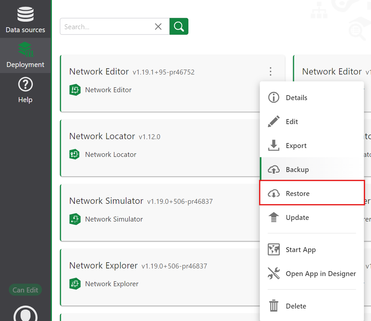Click the green Network Explorer app icon
The width and height of the screenshot is (371, 321).
pos(75,284)
